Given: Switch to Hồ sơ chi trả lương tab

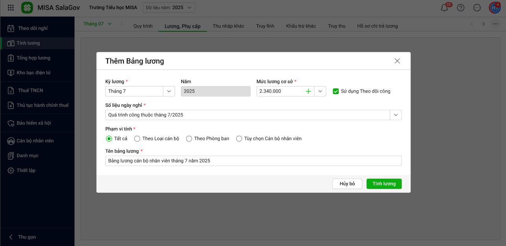Looking at the screenshot, I should (x=377, y=26).
